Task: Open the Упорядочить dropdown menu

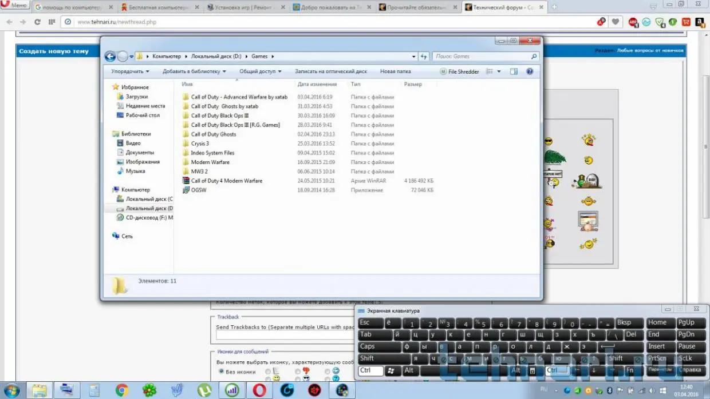Action: 130,71
